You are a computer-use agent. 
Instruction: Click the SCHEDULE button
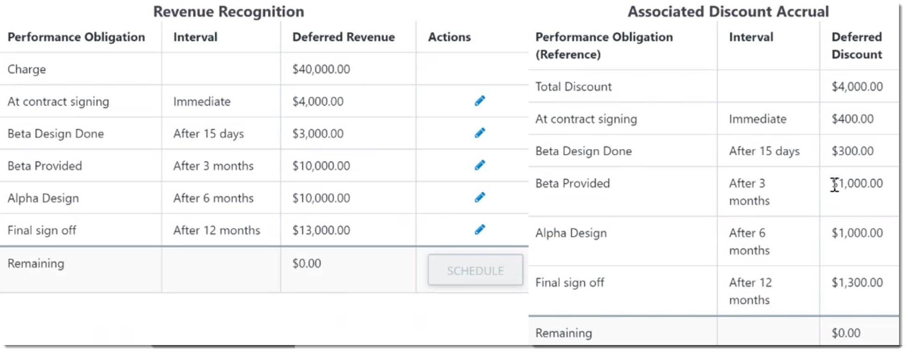475,270
